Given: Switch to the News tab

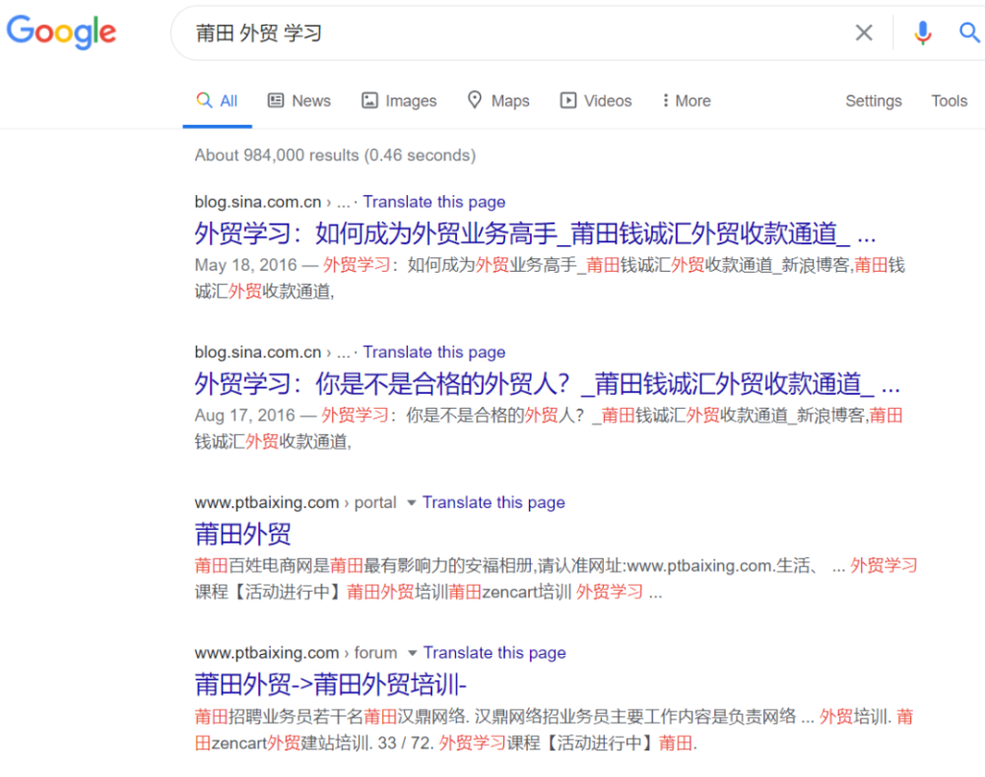Looking at the screenshot, I should [x=299, y=101].
